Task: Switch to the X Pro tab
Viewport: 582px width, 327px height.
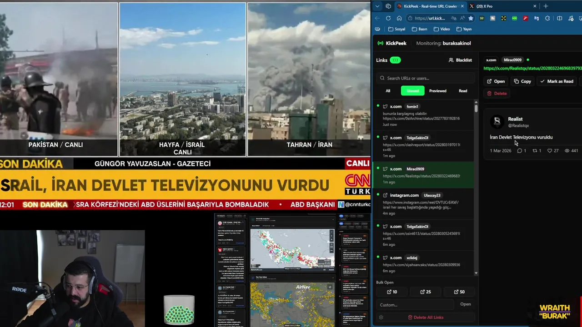Action: point(503,6)
